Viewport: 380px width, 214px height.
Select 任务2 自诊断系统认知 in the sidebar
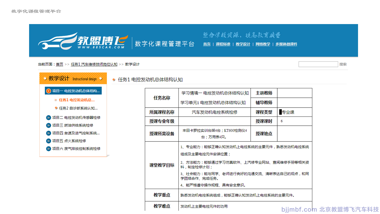[x=78, y=108]
